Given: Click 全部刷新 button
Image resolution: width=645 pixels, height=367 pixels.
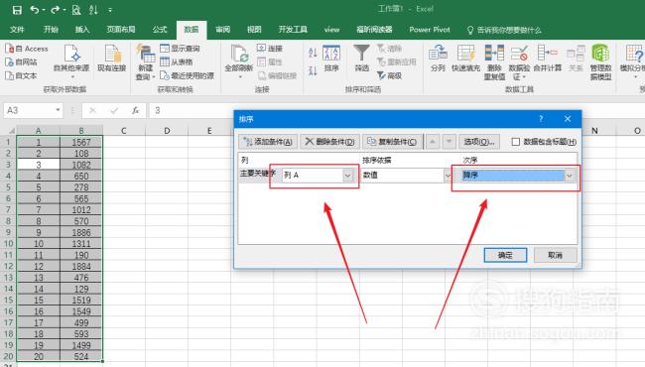Looking at the screenshot, I should [x=239, y=61].
